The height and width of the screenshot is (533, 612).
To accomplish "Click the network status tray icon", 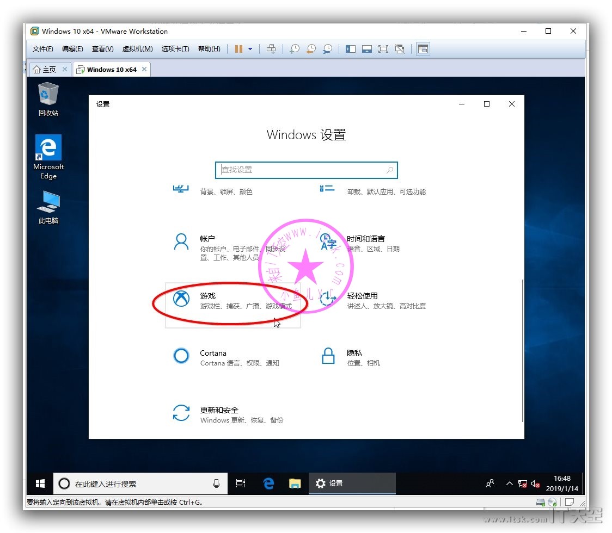I will [x=523, y=484].
